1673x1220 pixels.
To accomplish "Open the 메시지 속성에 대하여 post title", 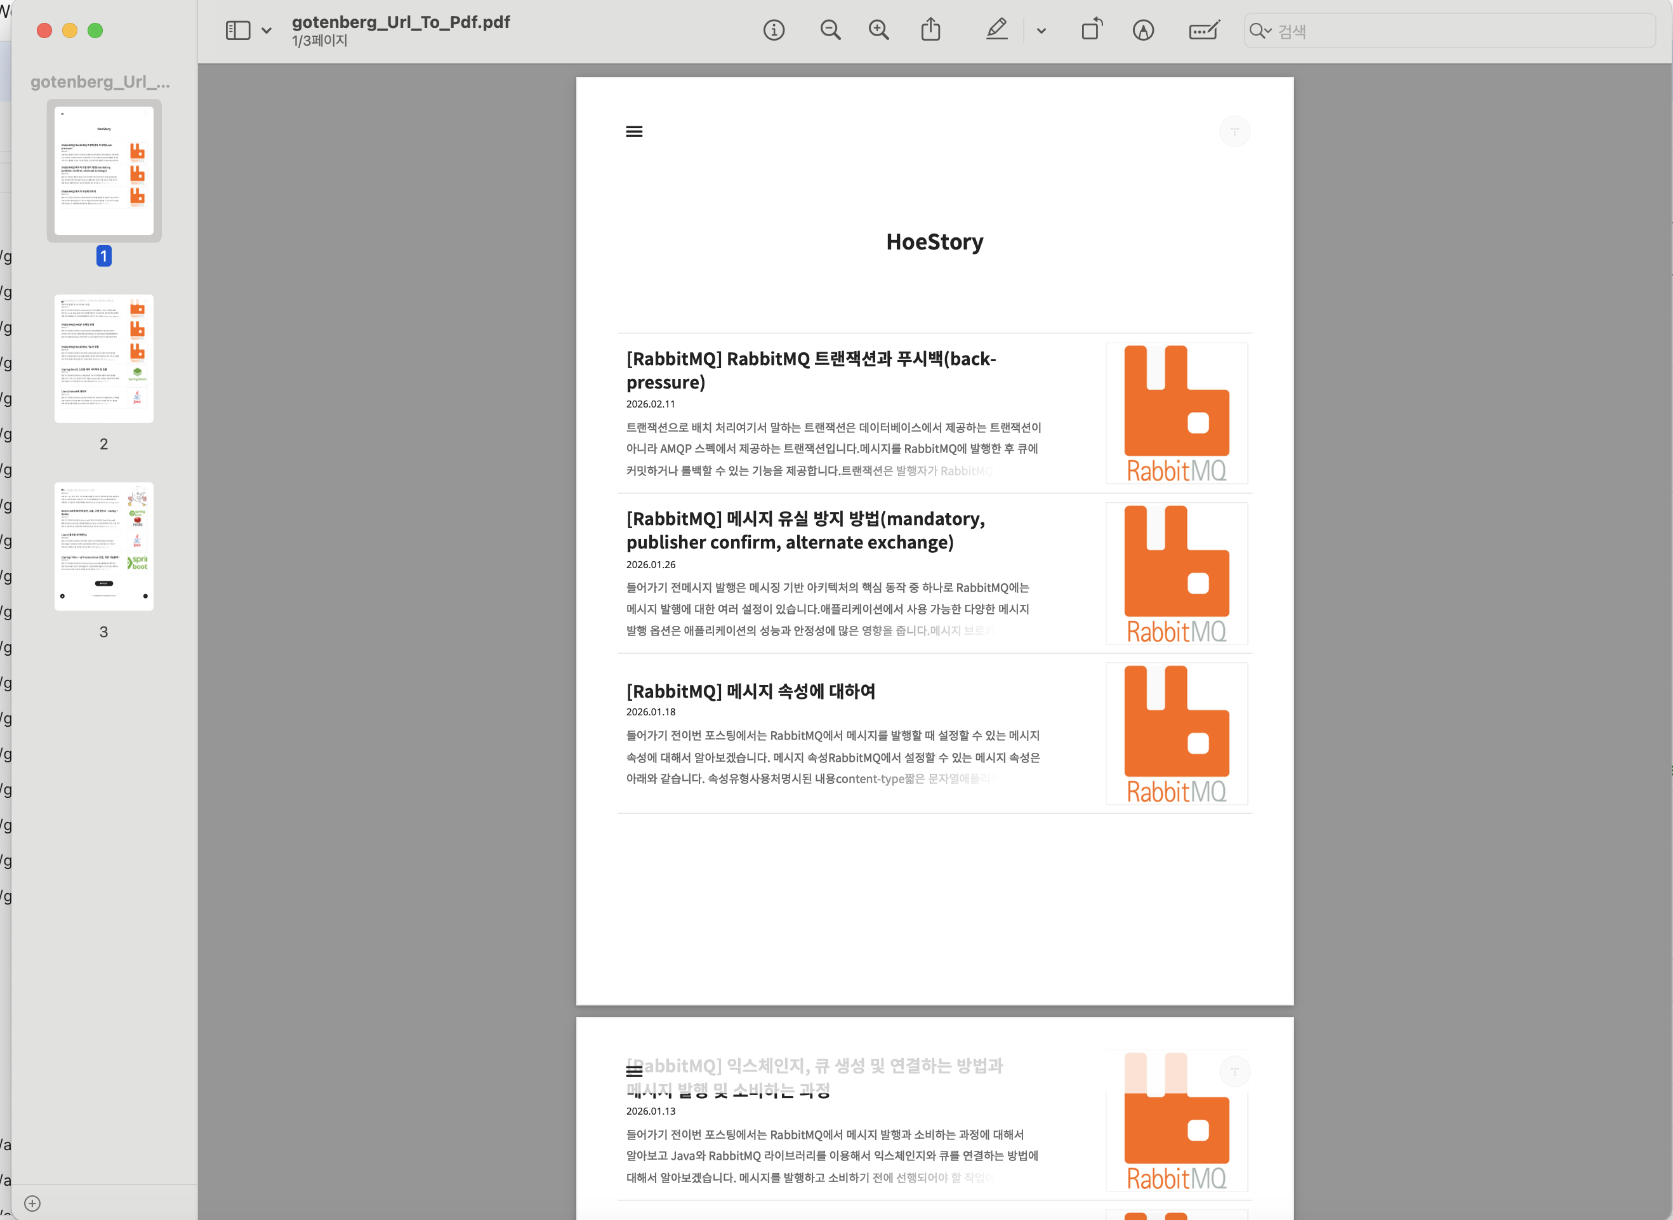I will (751, 691).
